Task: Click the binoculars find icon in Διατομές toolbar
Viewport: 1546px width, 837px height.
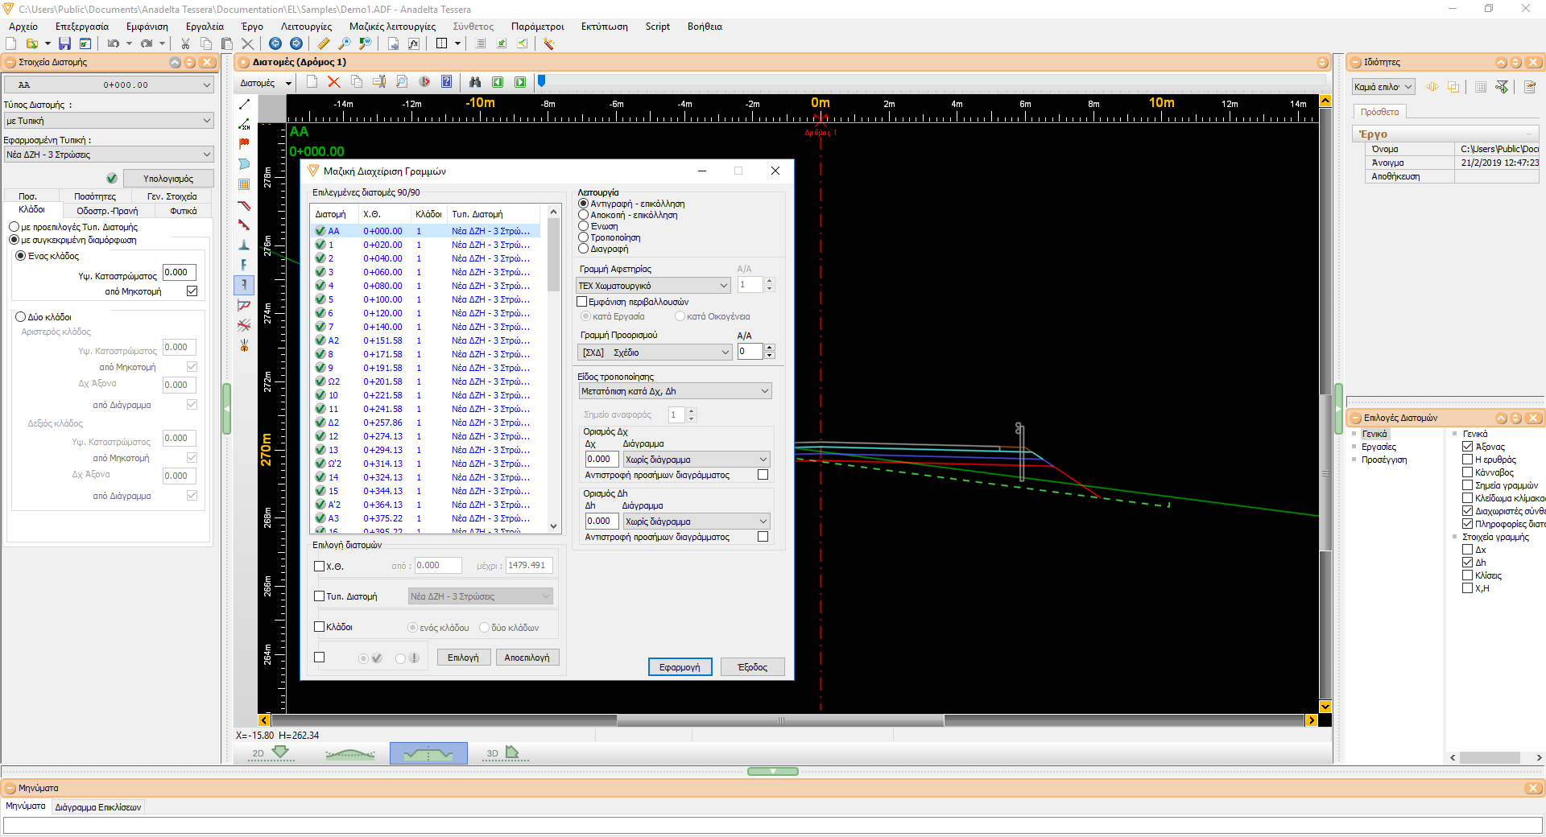Action: pyautogui.click(x=475, y=82)
